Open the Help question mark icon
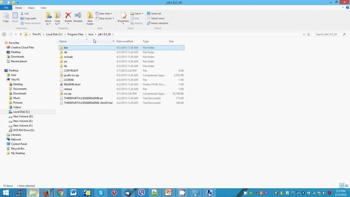Image resolution: width=350 pixels, height=197 pixels. pos(347,8)
